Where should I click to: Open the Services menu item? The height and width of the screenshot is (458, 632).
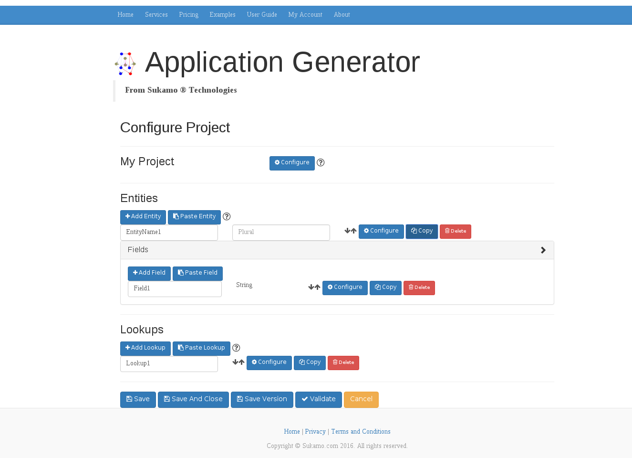pos(156,15)
